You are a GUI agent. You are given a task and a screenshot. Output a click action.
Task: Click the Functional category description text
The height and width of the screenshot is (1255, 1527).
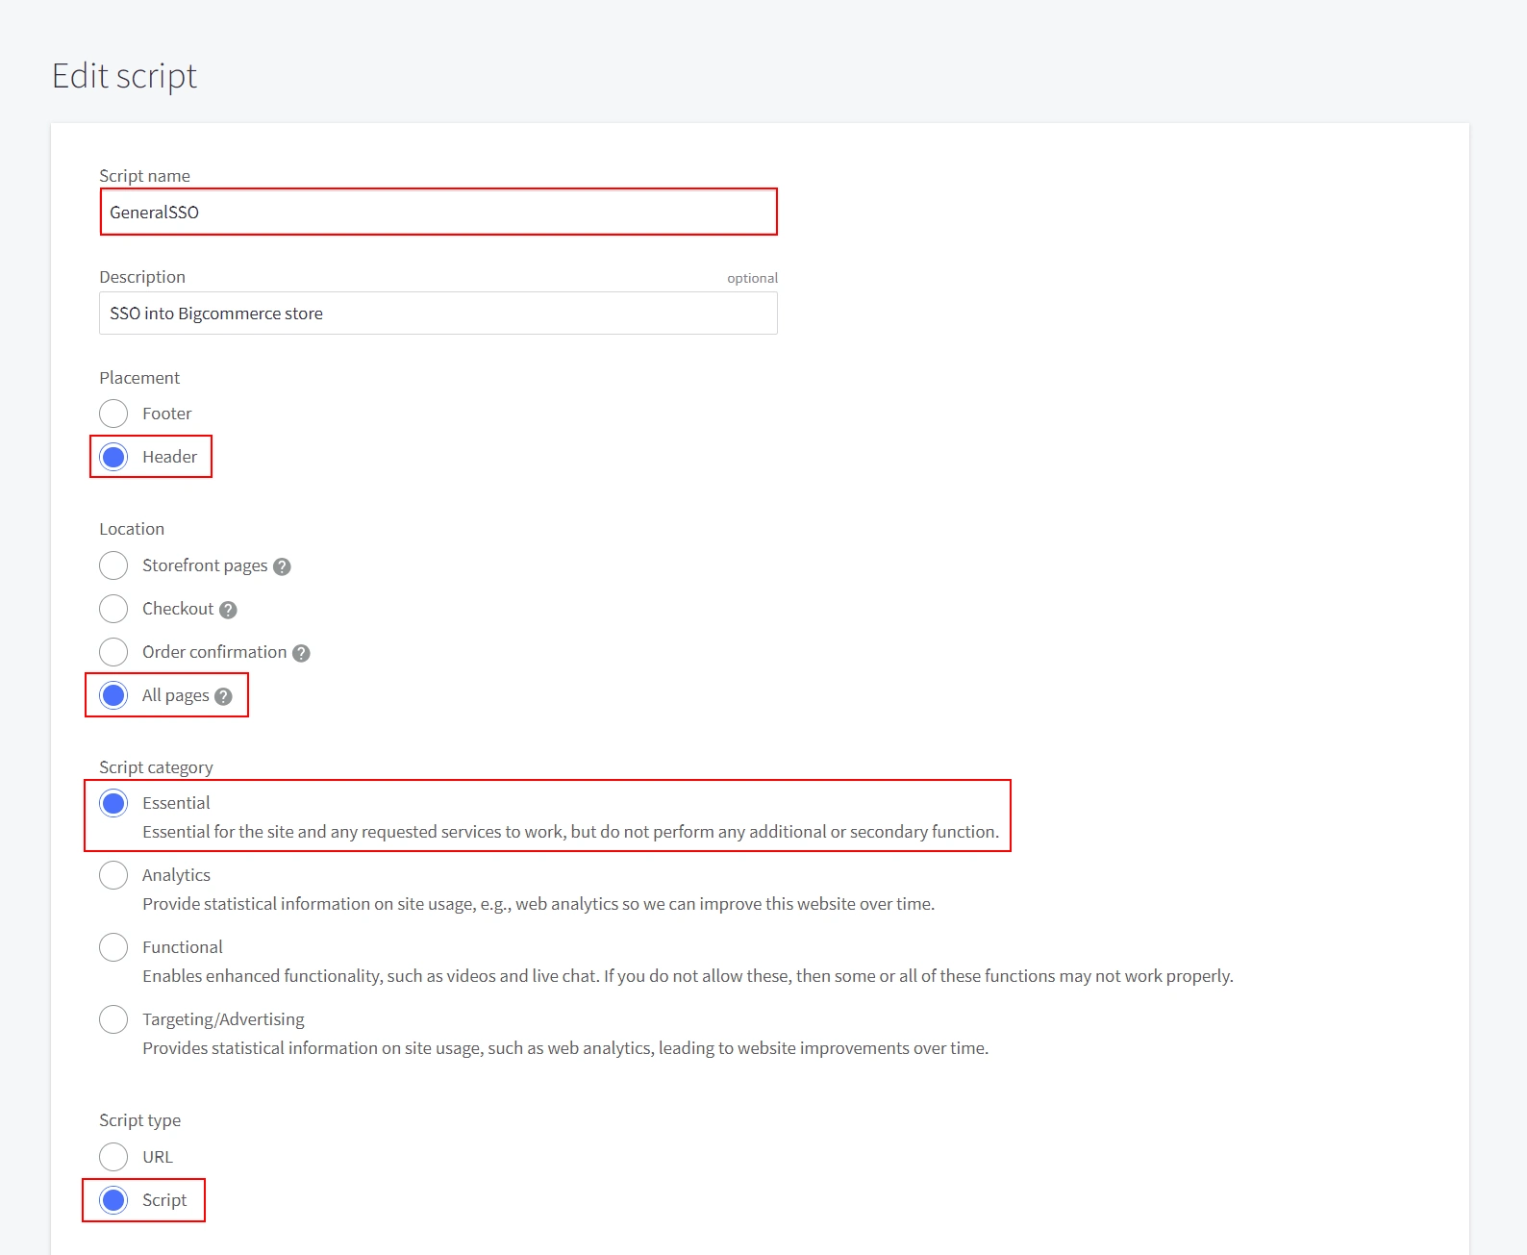[688, 976]
